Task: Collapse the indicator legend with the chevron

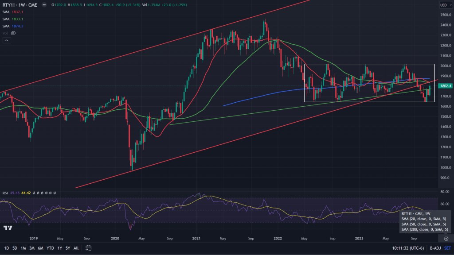Action: click(7, 40)
